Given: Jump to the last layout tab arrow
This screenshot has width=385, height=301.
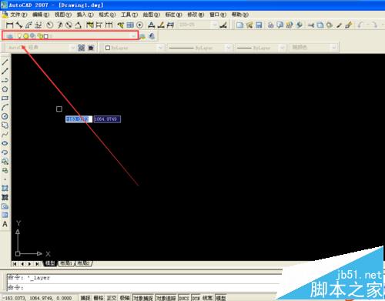Looking at the screenshot, I should point(38,264).
